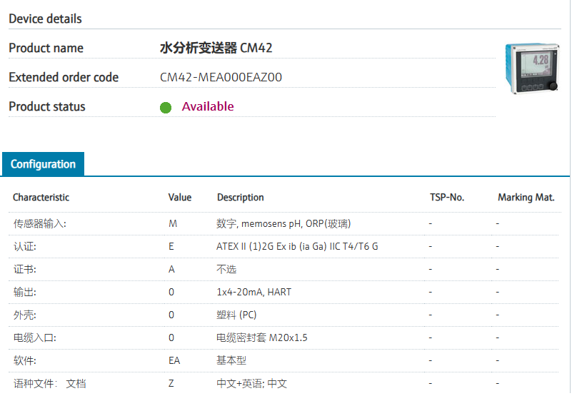Image resolution: width=572 pixels, height=401 pixels.
Task: Select the 外壳 plastic (PC) row
Action: tap(284, 315)
